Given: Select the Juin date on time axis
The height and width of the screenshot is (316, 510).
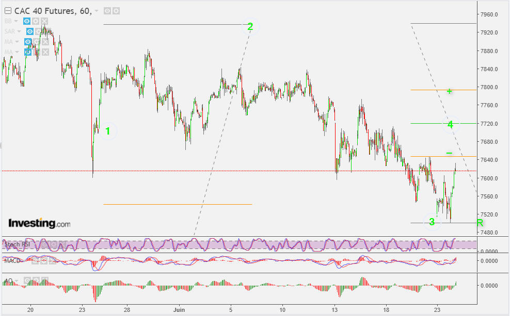Looking at the screenshot, I should point(179,310).
